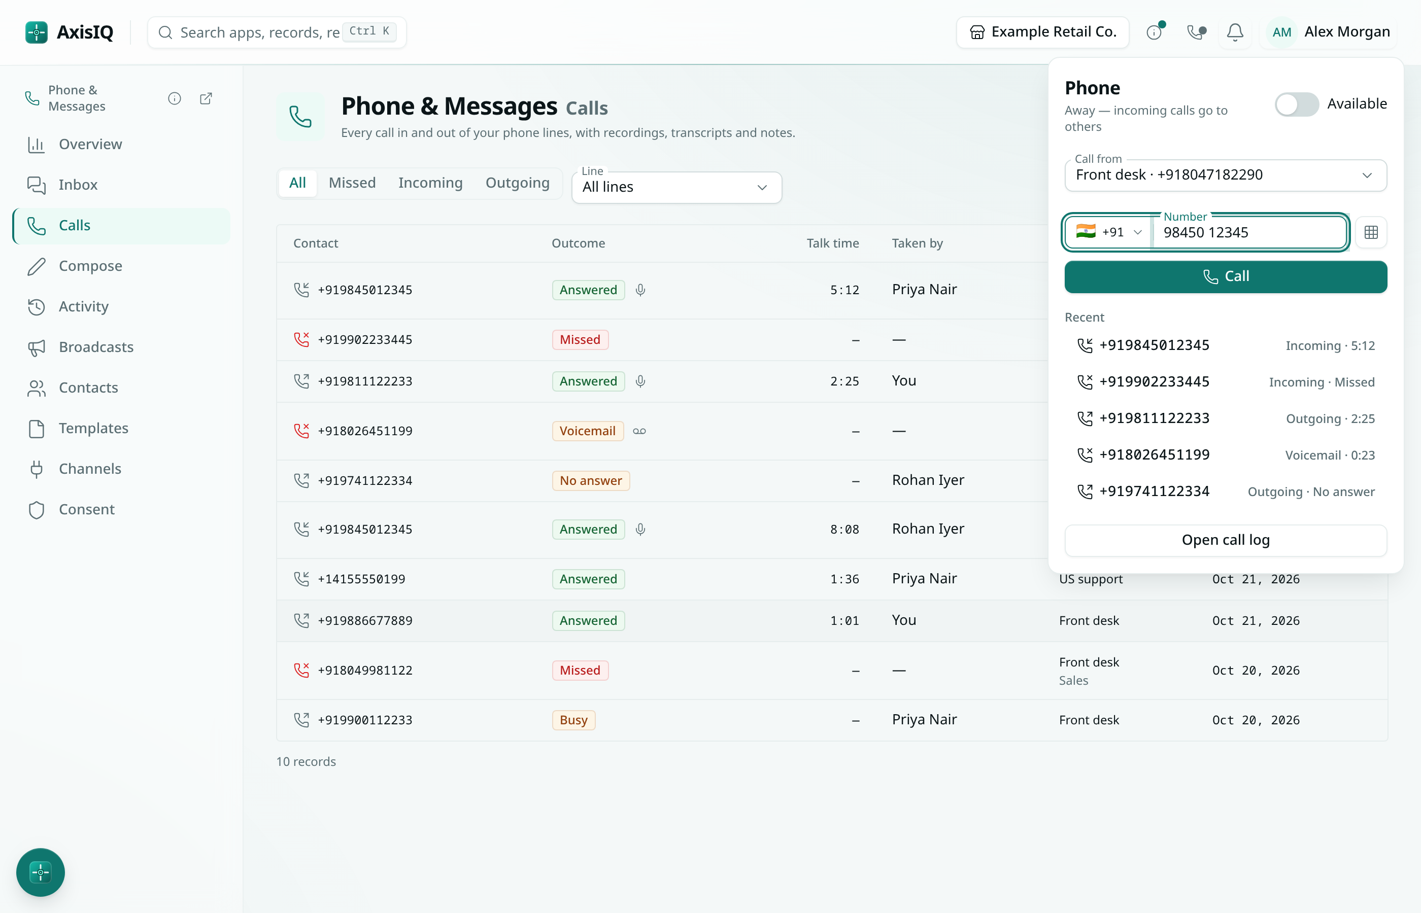Screen dimensions: 1421x913
Task: Select recent call +918026451199 Voicemail
Action: pos(1225,455)
